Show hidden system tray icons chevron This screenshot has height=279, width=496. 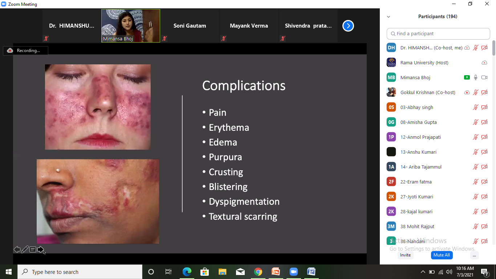click(423, 272)
